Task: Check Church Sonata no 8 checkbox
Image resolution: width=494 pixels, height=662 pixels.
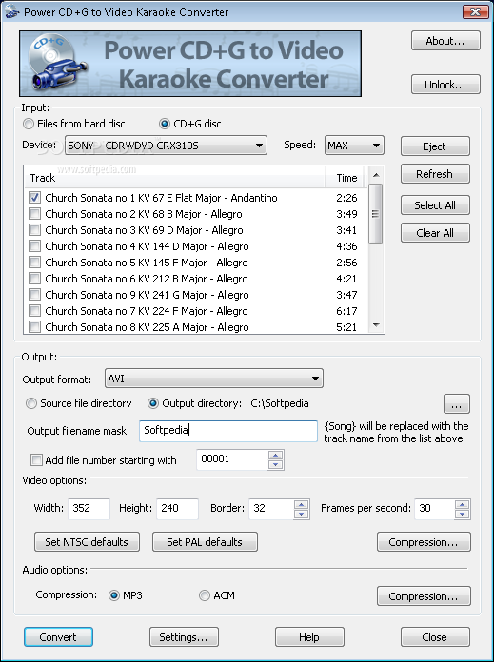Action: tap(34, 327)
